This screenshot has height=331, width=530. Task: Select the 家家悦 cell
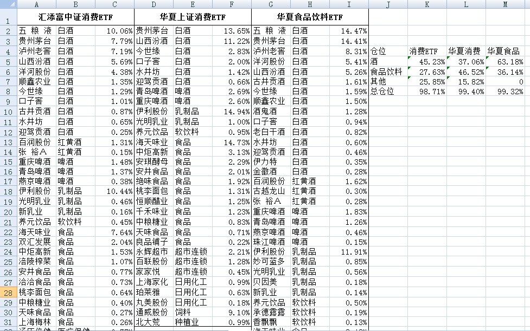pos(154,272)
